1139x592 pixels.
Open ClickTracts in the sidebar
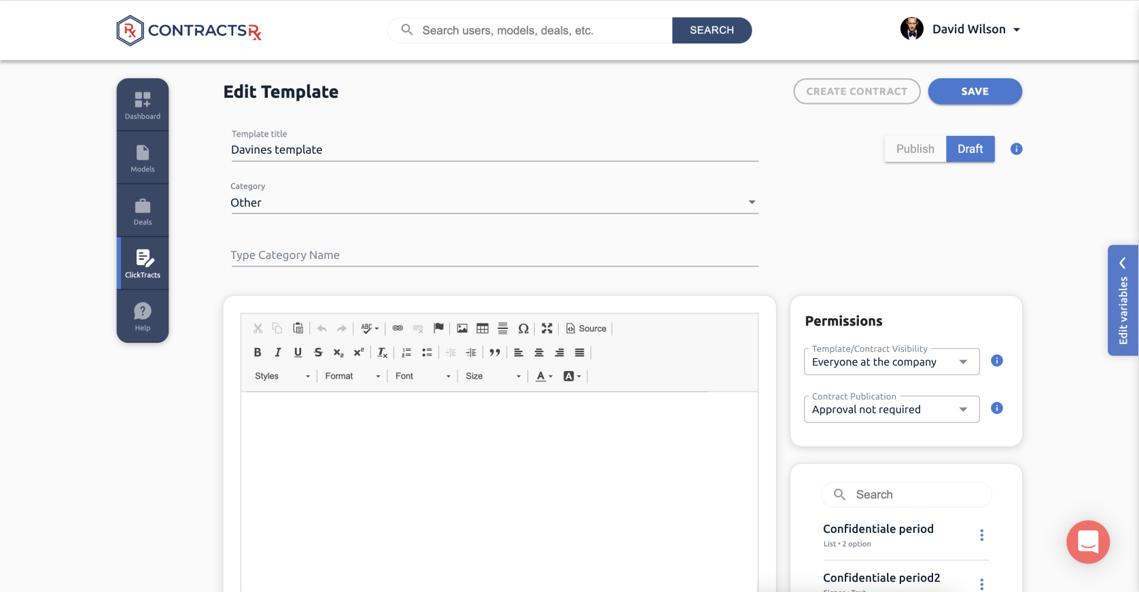pos(143,264)
